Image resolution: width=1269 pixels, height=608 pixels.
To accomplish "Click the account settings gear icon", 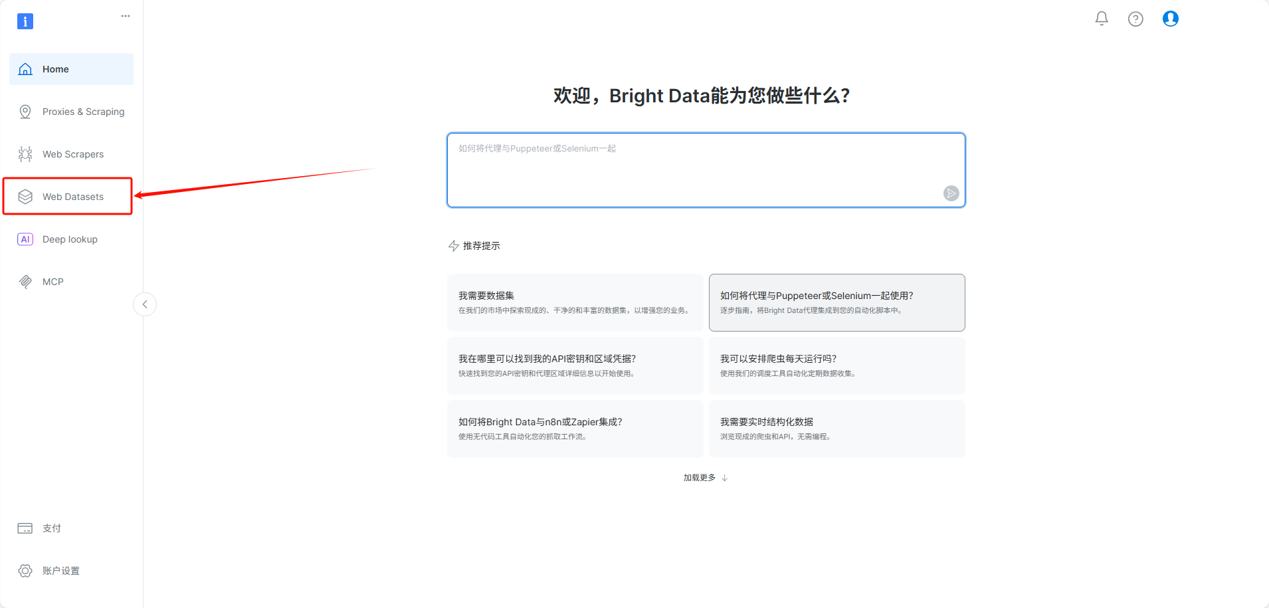I will pos(25,571).
